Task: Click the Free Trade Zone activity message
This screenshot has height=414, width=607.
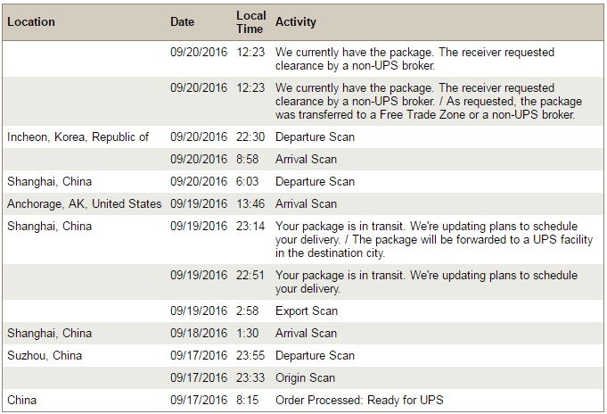Action: pyautogui.click(x=429, y=102)
